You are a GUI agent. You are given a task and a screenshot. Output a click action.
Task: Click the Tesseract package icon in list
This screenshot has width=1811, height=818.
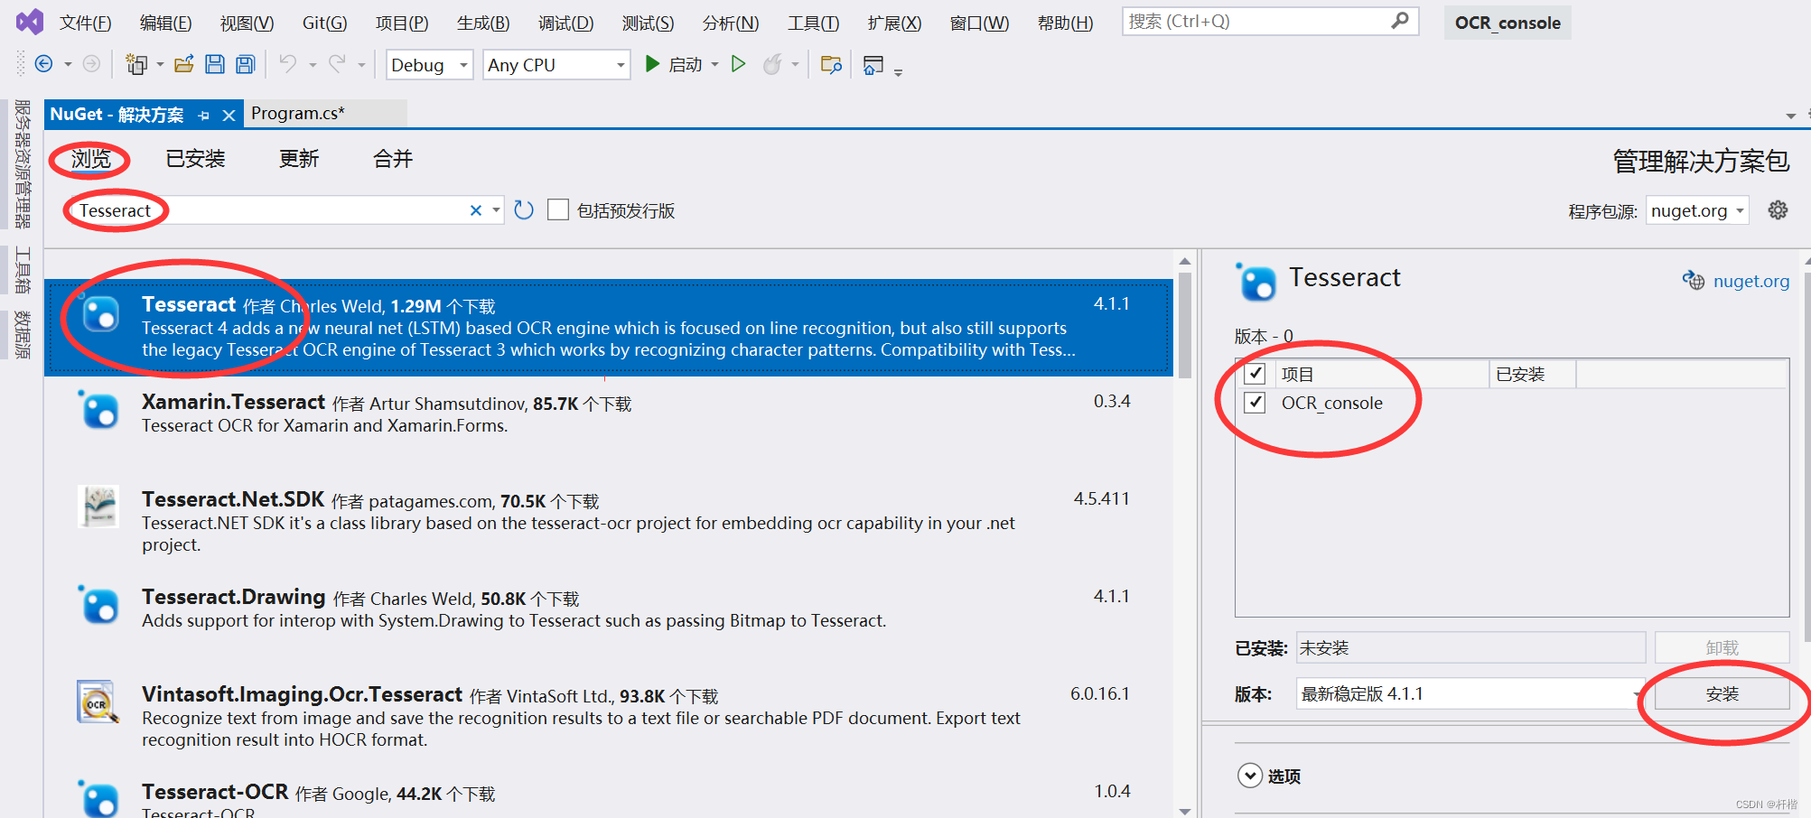pos(100,315)
